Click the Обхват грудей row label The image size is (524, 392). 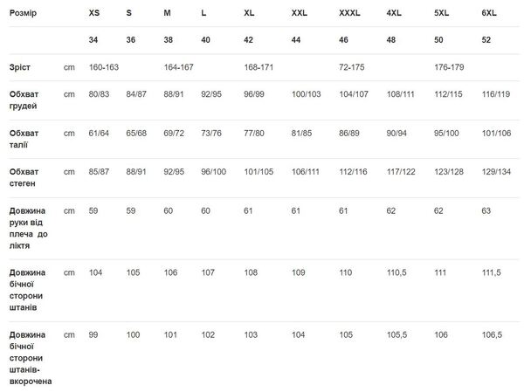(x=26, y=100)
